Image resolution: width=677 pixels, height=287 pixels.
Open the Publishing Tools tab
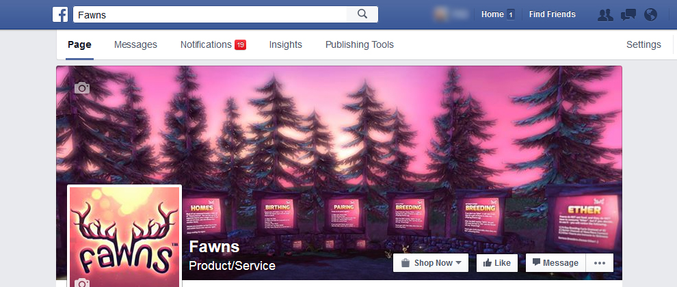359,44
